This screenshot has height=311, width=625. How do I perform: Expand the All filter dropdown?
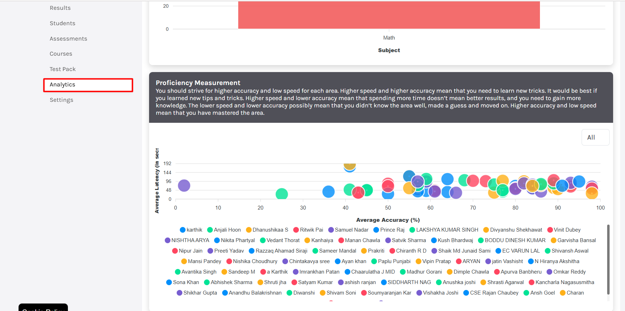click(x=595, y=137)
